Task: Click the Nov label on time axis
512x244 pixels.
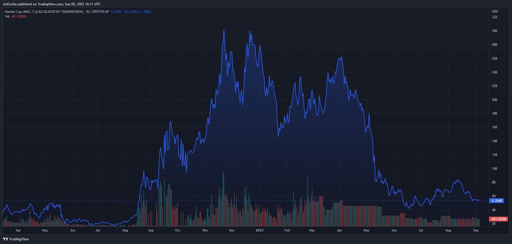Action: click(x=205, y=230)
